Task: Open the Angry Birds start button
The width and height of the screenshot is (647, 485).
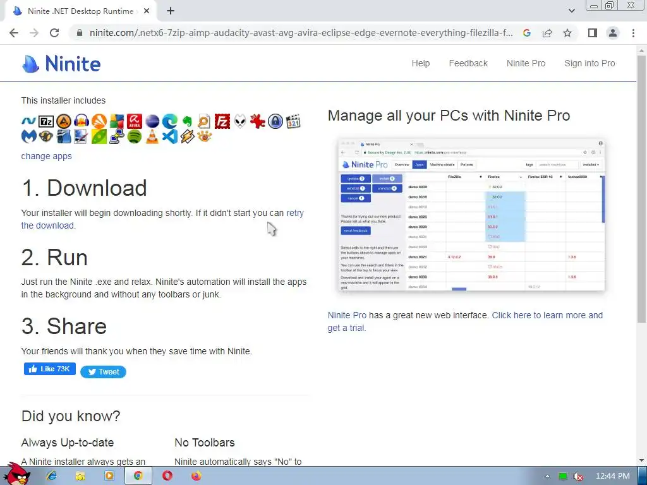Action: coord(16,474)
